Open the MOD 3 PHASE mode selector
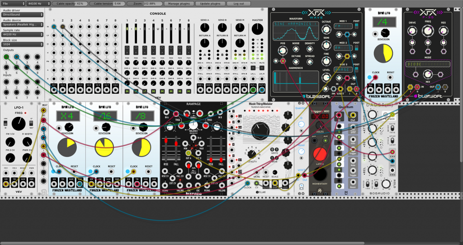463x245 pixels. click(343, 69)
